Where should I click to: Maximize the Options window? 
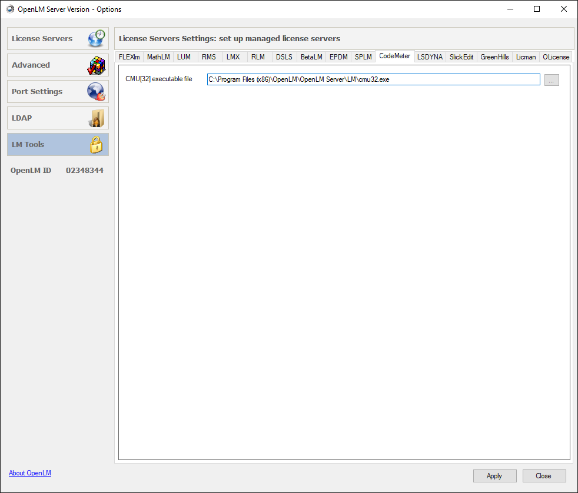coord(537,9)
